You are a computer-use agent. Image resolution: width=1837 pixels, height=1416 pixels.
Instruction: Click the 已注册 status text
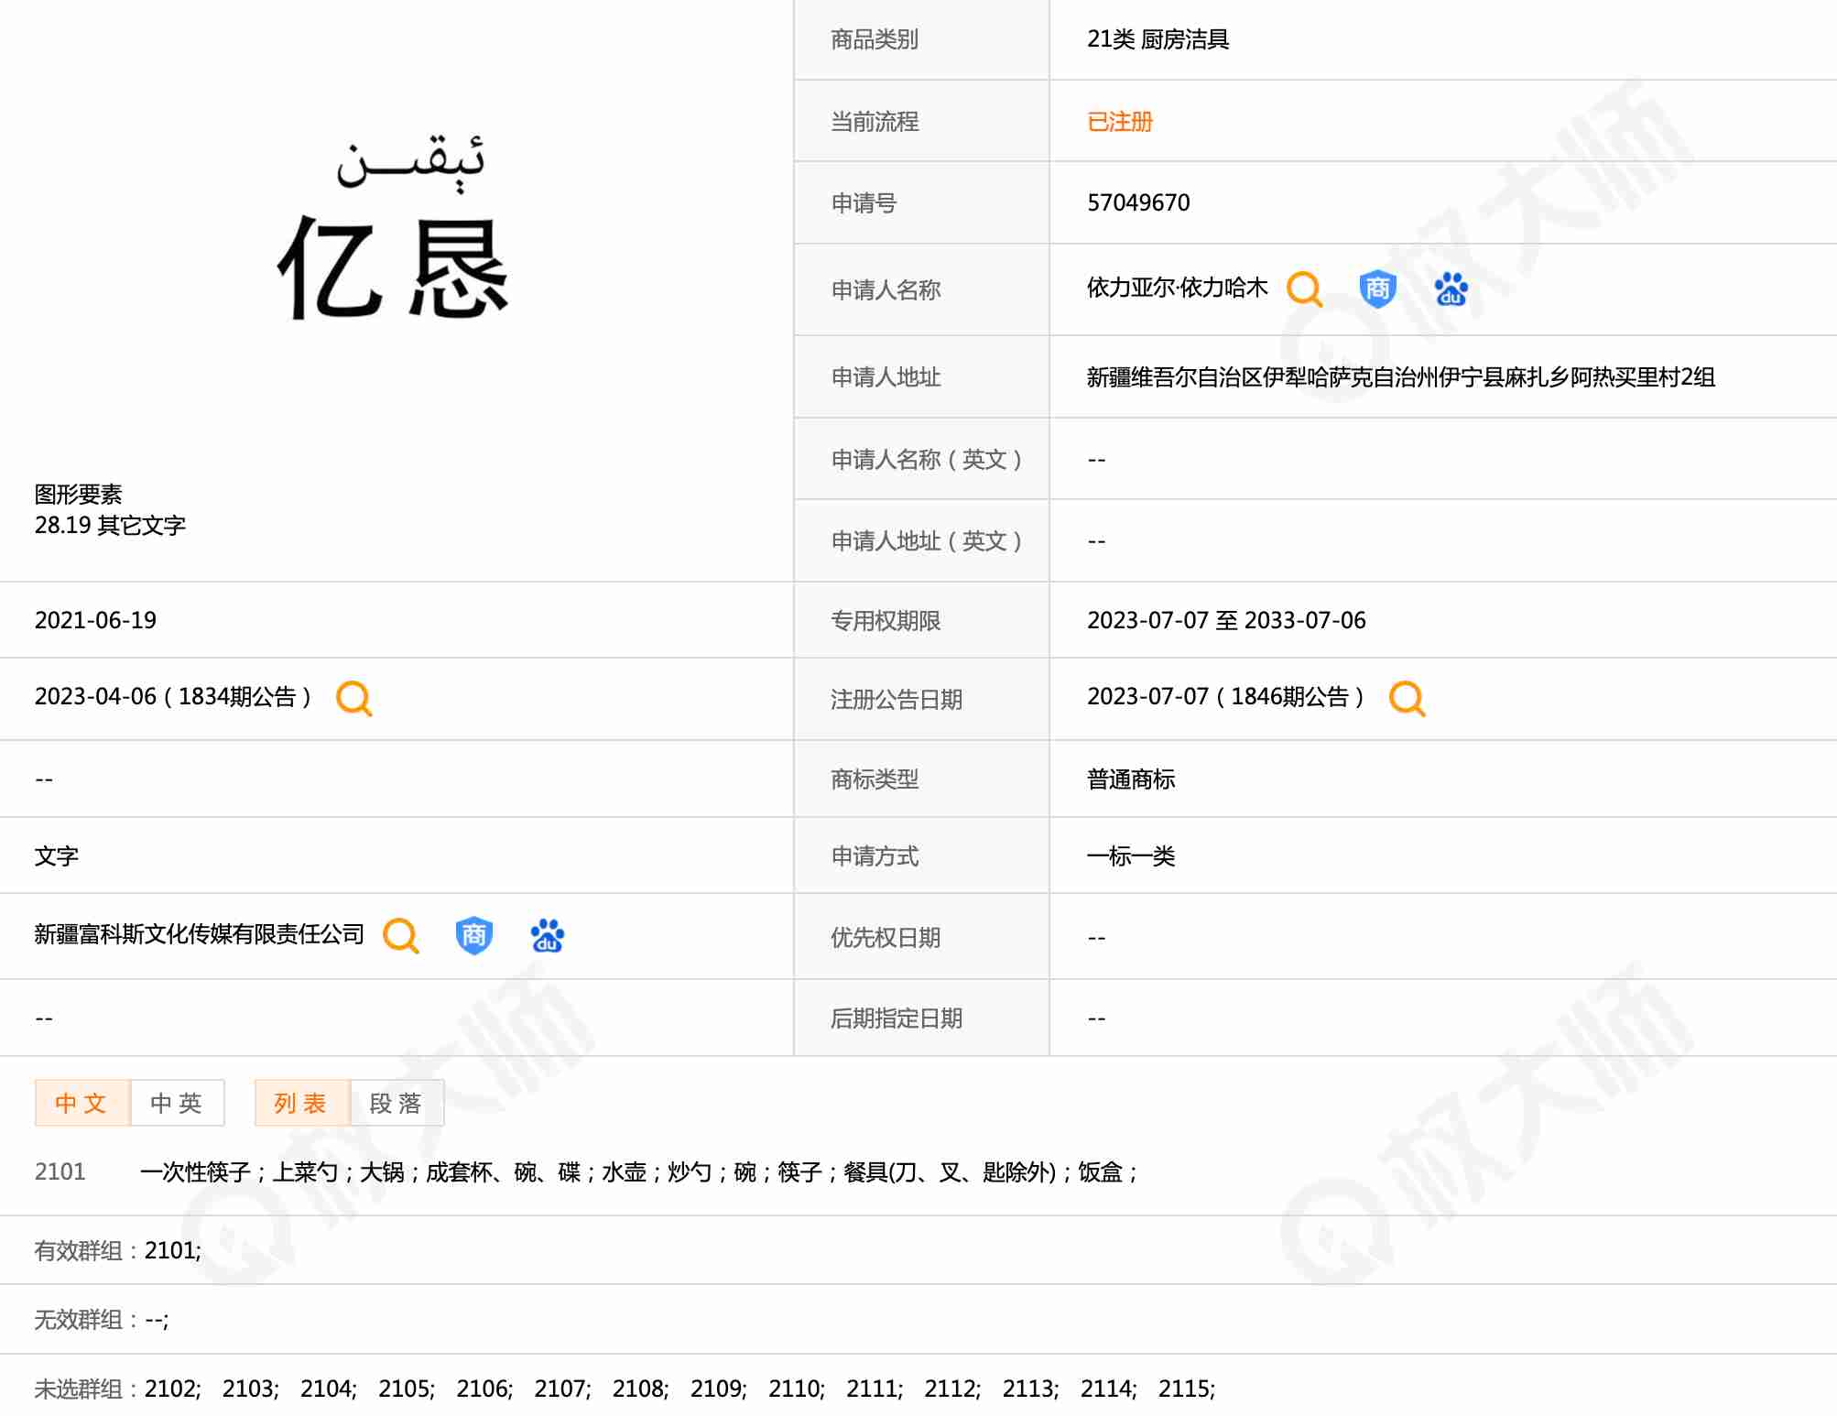click(1119, 122)
